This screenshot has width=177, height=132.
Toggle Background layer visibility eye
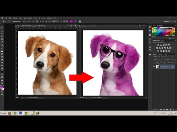154,67
